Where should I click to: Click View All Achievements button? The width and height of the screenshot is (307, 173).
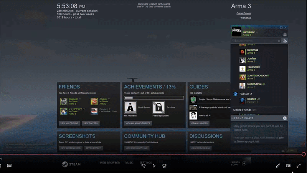click(x=138, y=123)
